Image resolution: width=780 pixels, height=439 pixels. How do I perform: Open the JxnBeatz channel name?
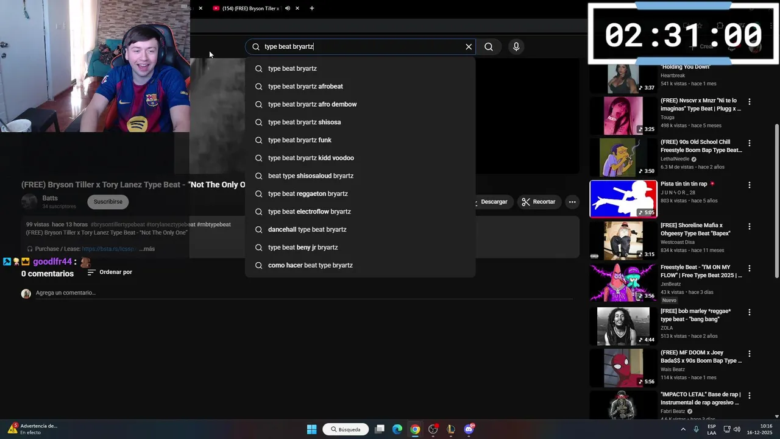coord(670,284)
